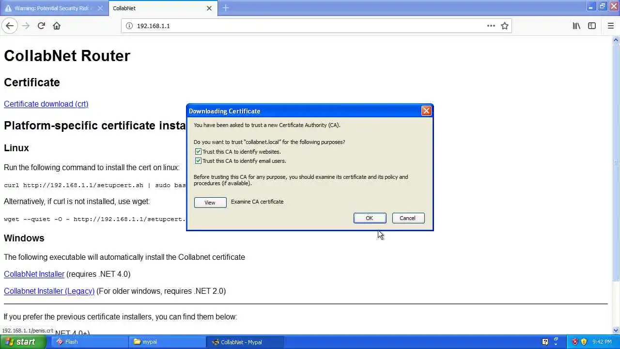Screen dimensions: 620x349
Task: Open the Windows start menu
Action: click(23, 342)
